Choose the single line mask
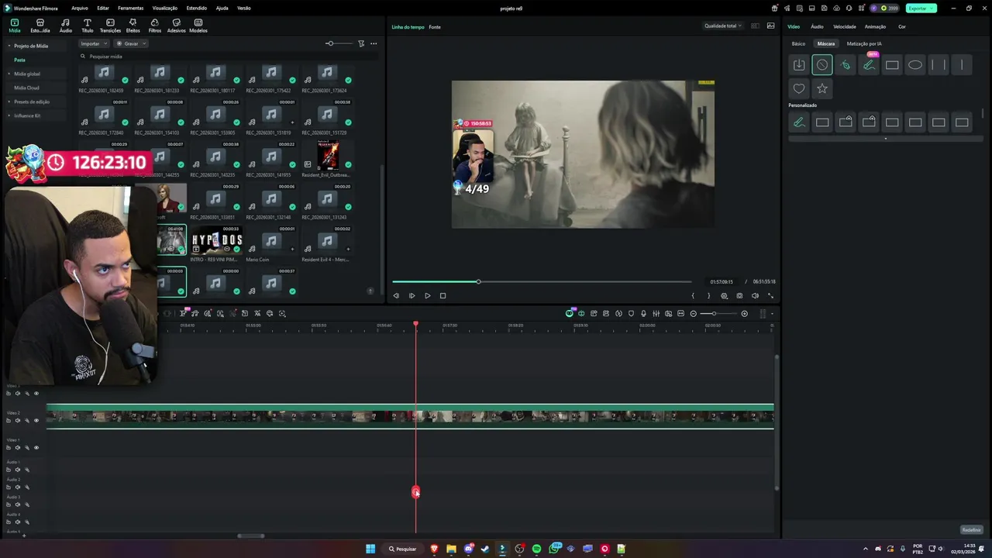The image size is (992, 558). [962, 65]
